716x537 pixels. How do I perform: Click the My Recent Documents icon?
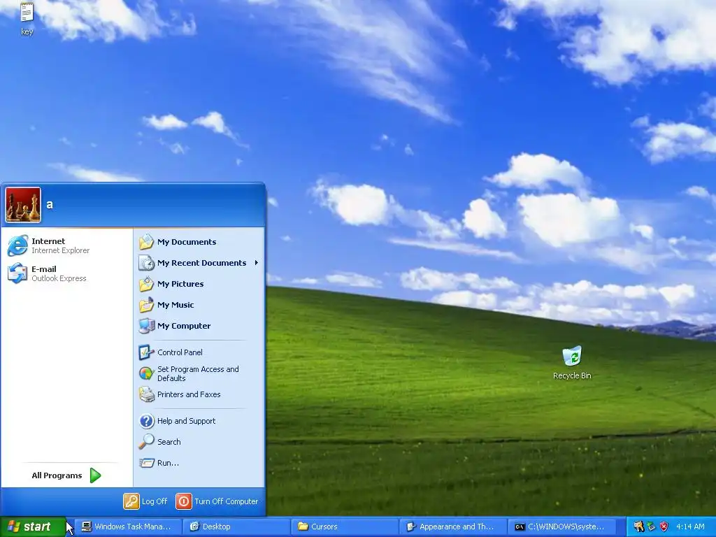147,263
